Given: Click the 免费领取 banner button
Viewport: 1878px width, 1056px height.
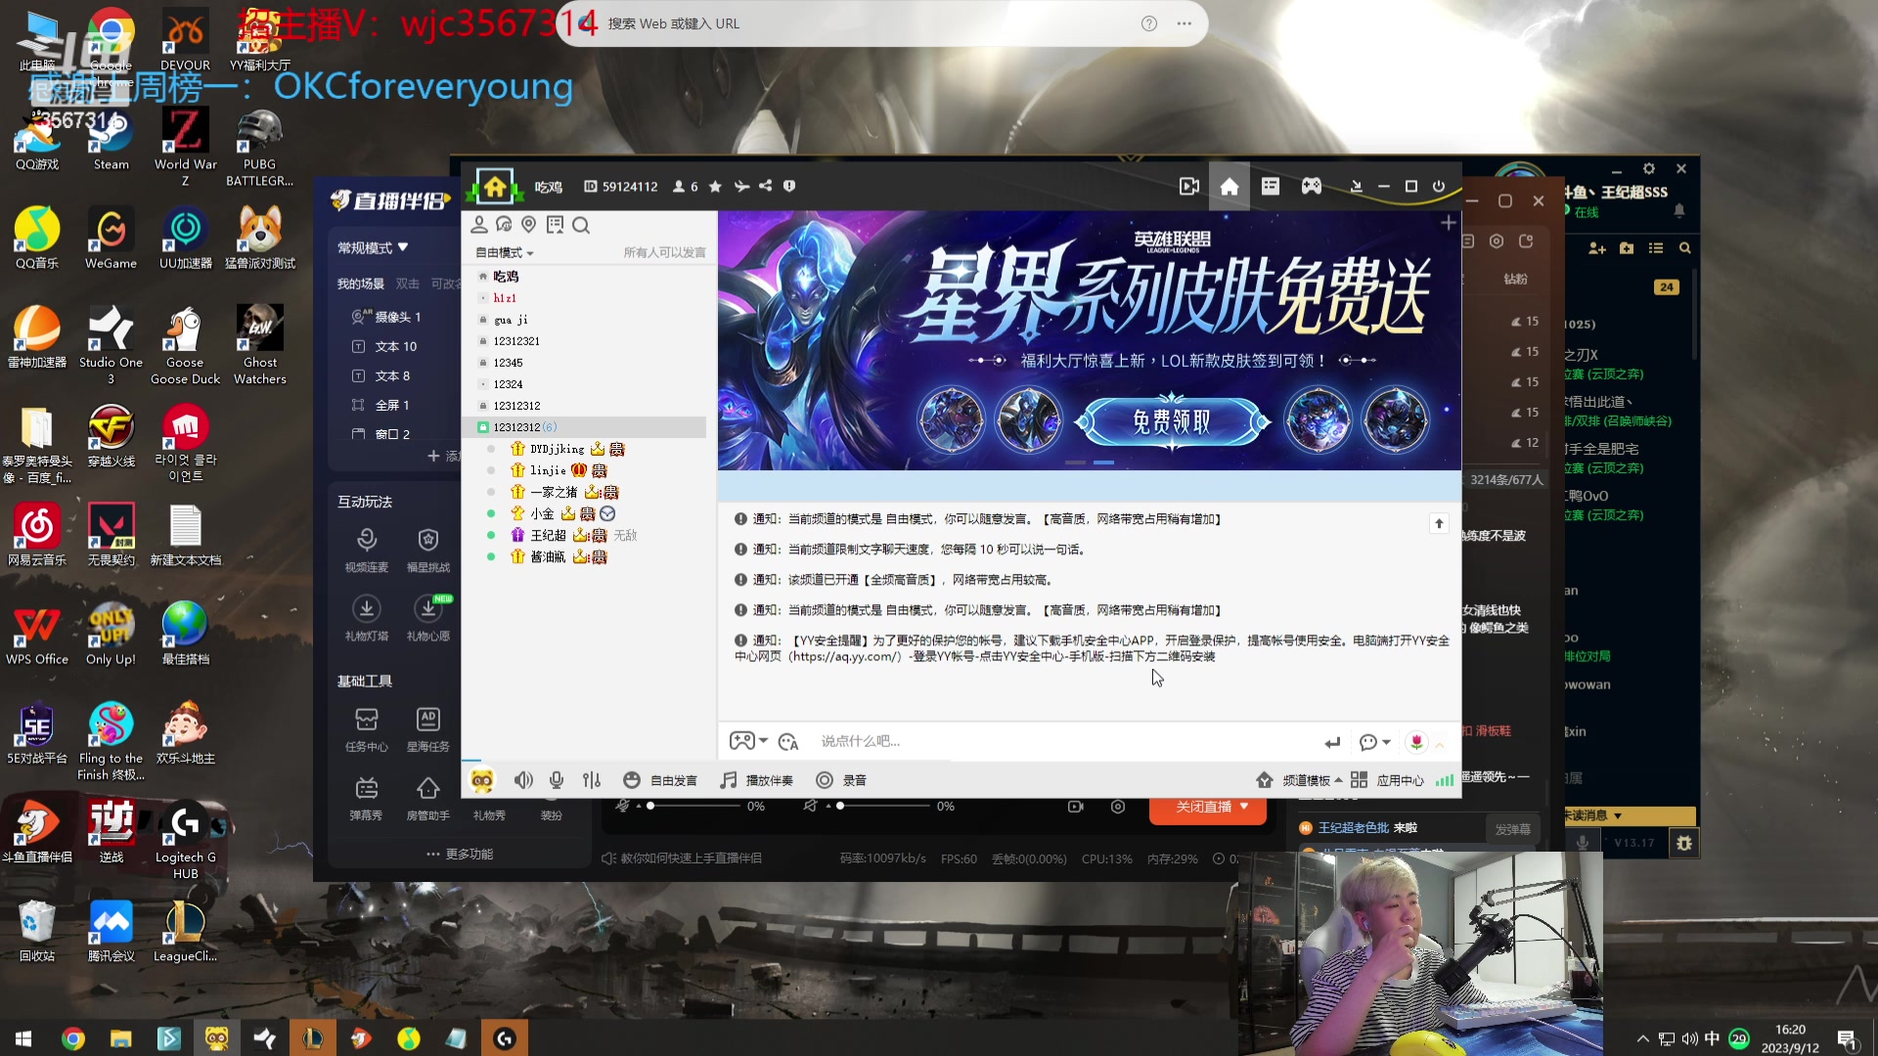Looking at the screenshot, I should pyautogui.click(x=1172, y=421).
